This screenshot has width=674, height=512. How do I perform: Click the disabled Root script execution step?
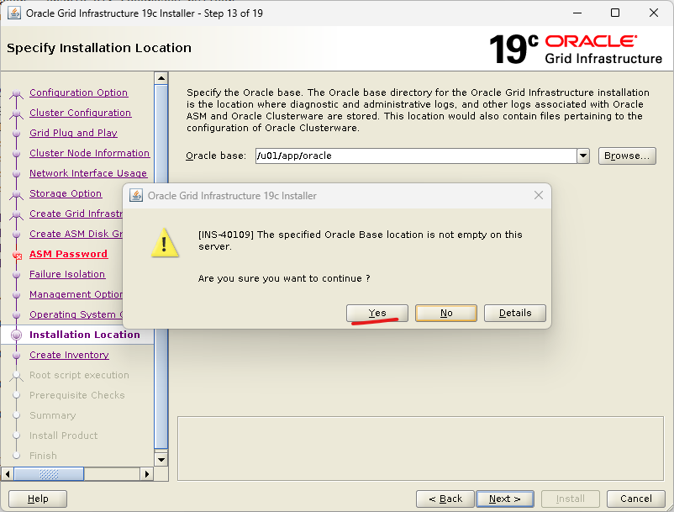point(79,375)
